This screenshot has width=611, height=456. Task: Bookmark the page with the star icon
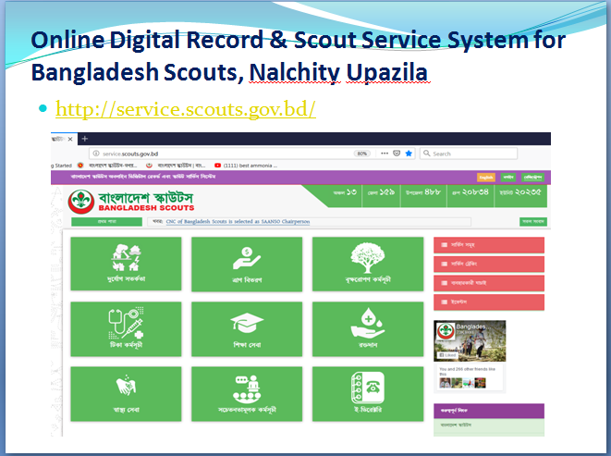point(408,153)
